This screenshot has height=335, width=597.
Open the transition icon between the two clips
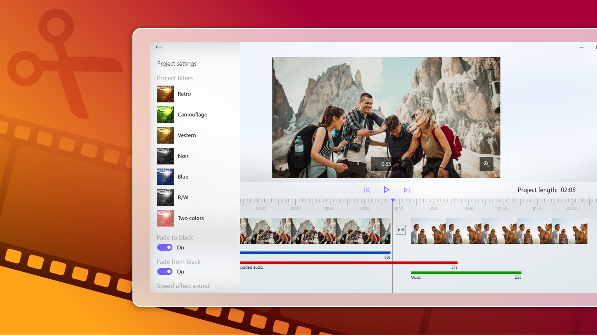[401, 229]
